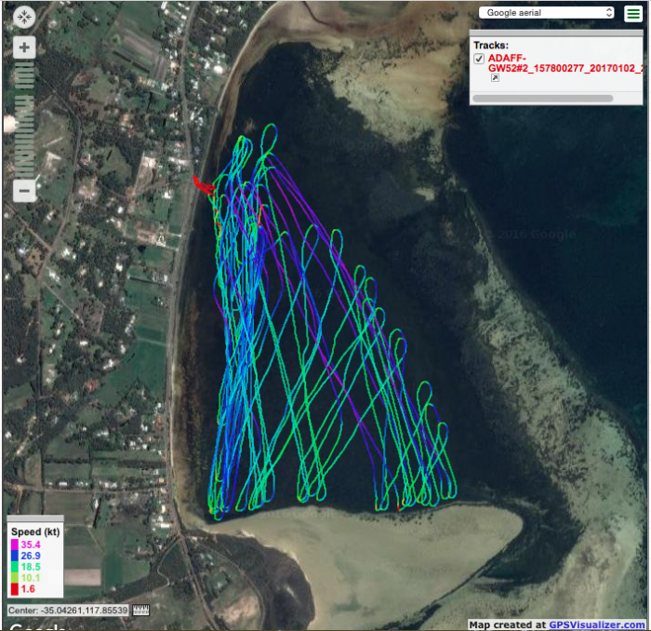The image size is (651, 631).
Task: Click the blue 26.9 speed swatch
Action: tap(16, 556)
